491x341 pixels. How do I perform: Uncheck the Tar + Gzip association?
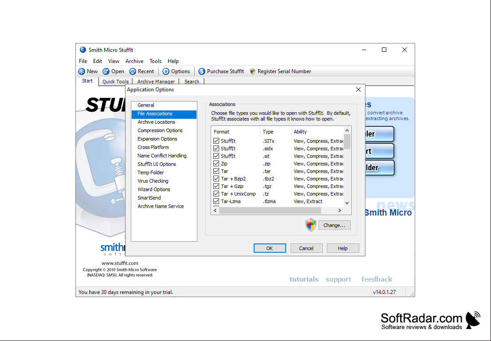[216, 186]
